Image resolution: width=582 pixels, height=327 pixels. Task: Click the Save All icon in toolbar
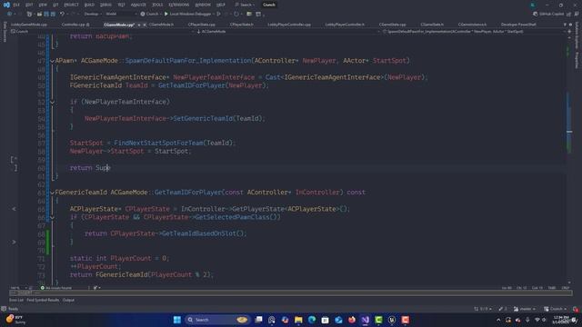[x=53, y=15]
